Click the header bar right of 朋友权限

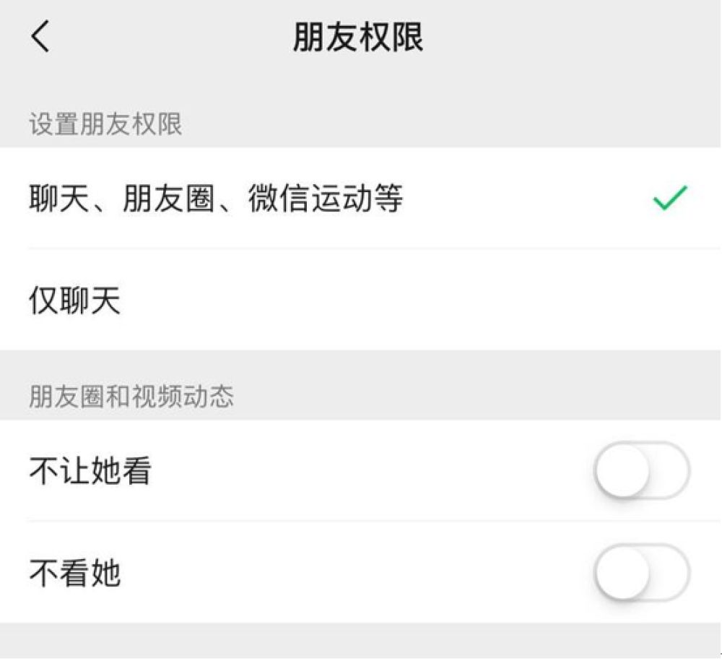tap(573, 37)
